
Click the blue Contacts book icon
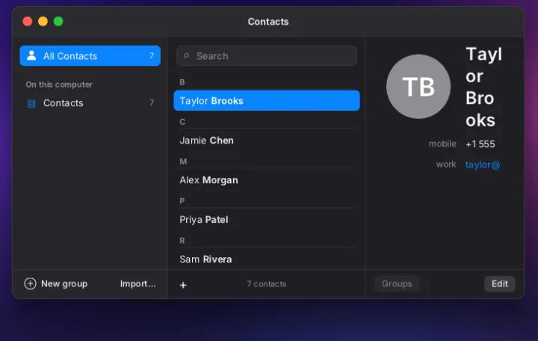[31, 103]
